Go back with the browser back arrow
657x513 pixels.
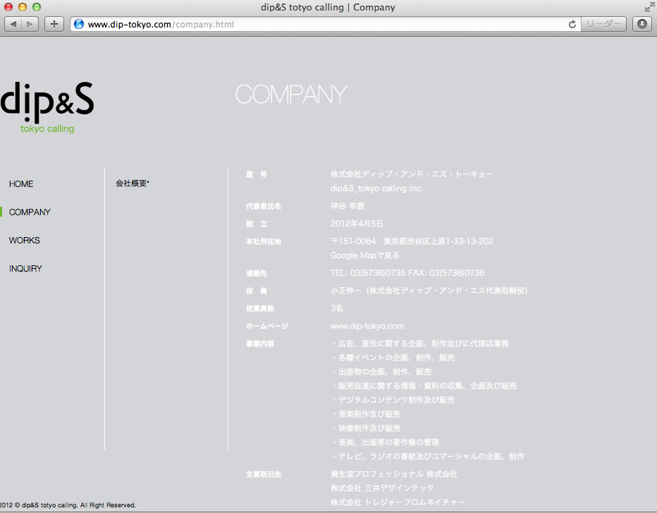[13, 24]
